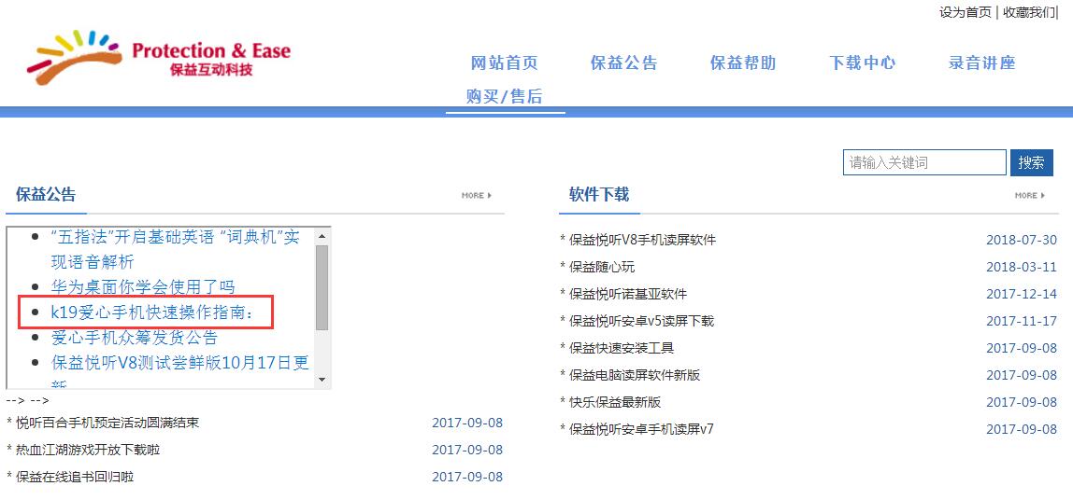Open 保益快速安装工具 download
The width and height of the screenshot is (1073, 500).
click(622, 348)
